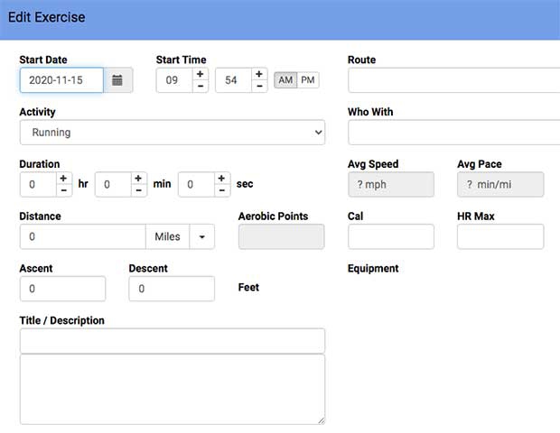Select the AM time option
The image size is (560, 433).
coord(285,80)
